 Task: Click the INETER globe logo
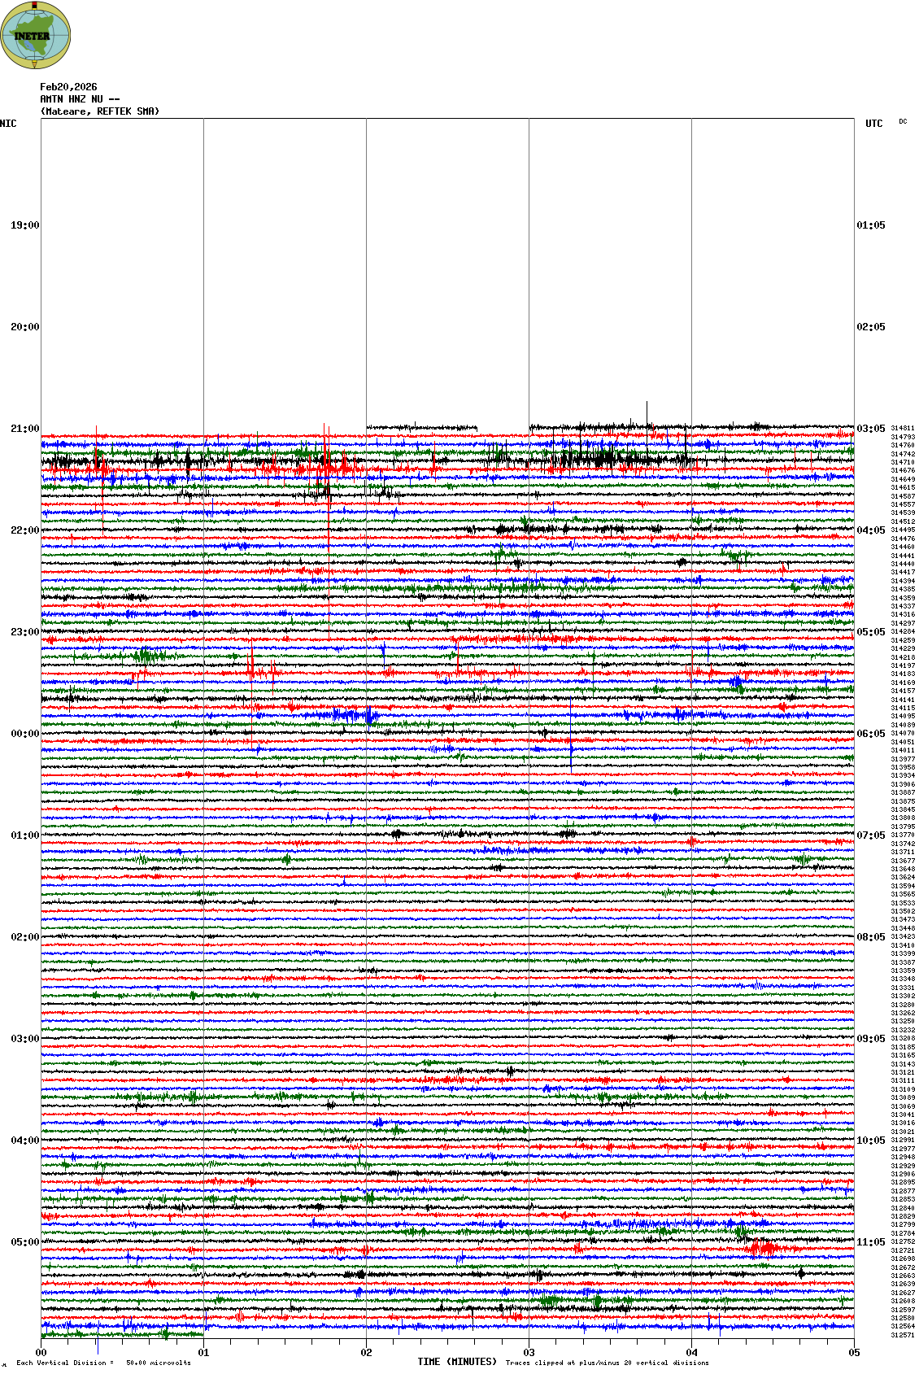[36, 35]
